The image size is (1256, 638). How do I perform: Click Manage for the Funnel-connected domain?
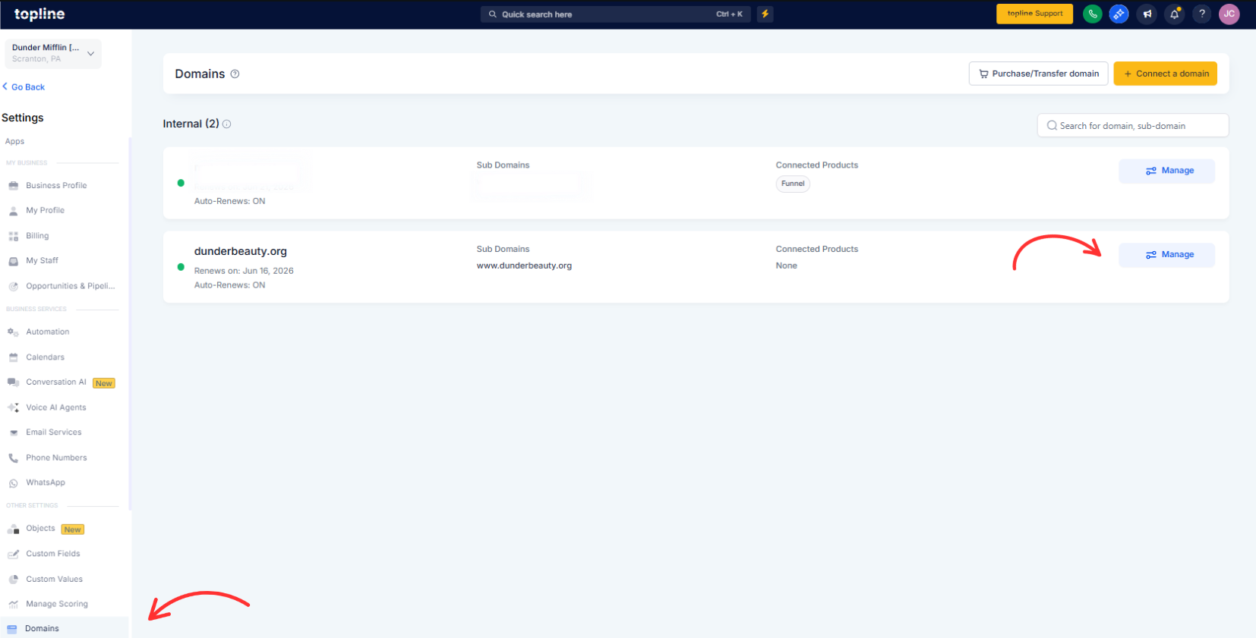point(1166,171)
